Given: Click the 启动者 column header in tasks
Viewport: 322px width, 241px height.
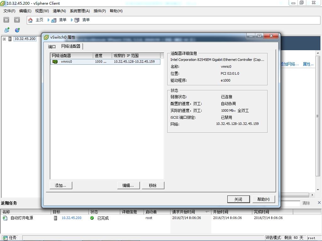Looking at the screenshot, I should pyautogui.click(x=157, y=212).
